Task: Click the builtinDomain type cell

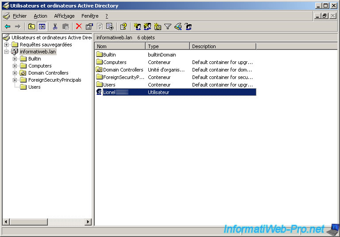Action: tap(162, 55)
